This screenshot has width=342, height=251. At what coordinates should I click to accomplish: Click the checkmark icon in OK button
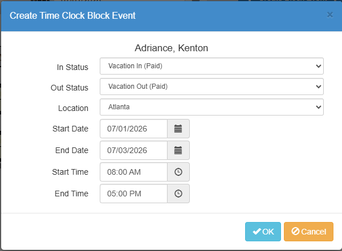tap(257, 231)
